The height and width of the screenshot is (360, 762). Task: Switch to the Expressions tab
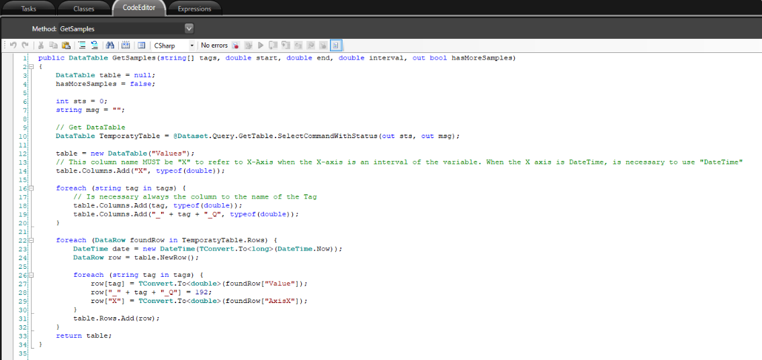(194, 9)
